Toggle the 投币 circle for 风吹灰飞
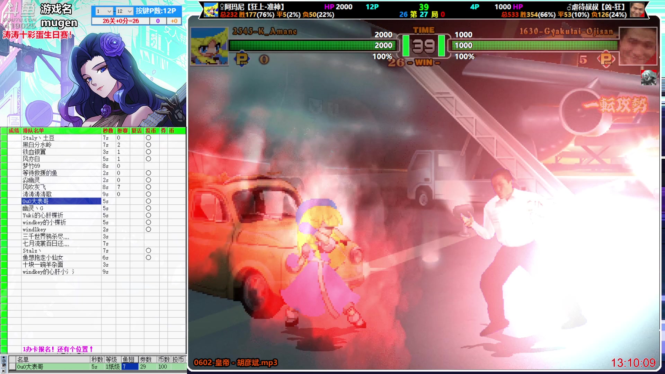The height and width of the screenshot is (374, 665). click(x=148, y=187)
